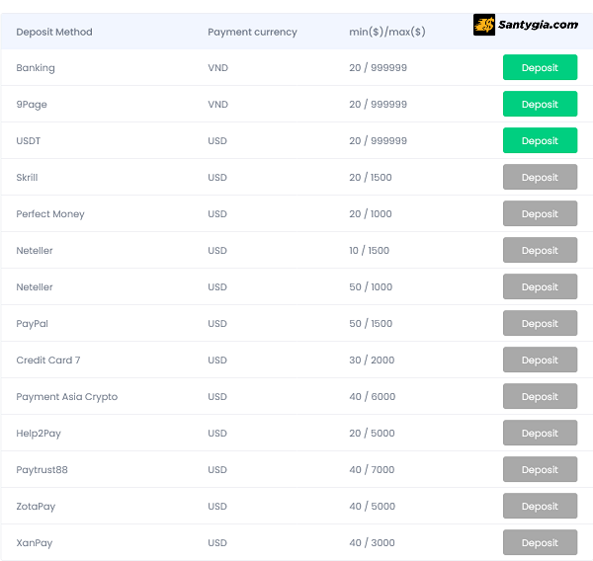Click the XanPay Deposit button

pos(540,543)
